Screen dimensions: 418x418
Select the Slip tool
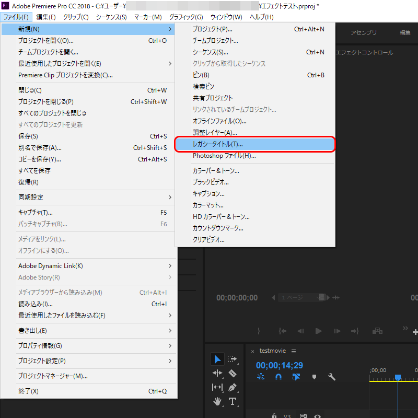pyautogui.click(x=217, y=387)
